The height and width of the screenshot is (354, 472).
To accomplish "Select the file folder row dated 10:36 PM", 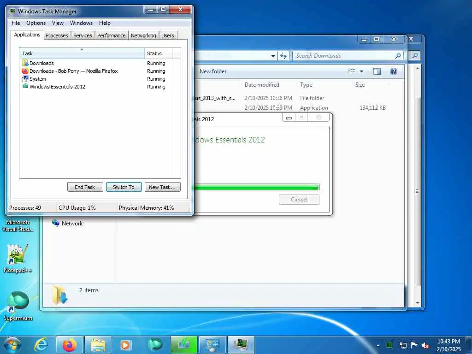I will (x=290, y=98).
